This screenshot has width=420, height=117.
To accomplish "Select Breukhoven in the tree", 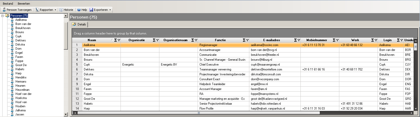I will click(x=23, y=28).
